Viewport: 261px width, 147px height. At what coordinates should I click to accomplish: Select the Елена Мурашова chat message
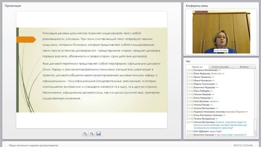click(199, 98)
